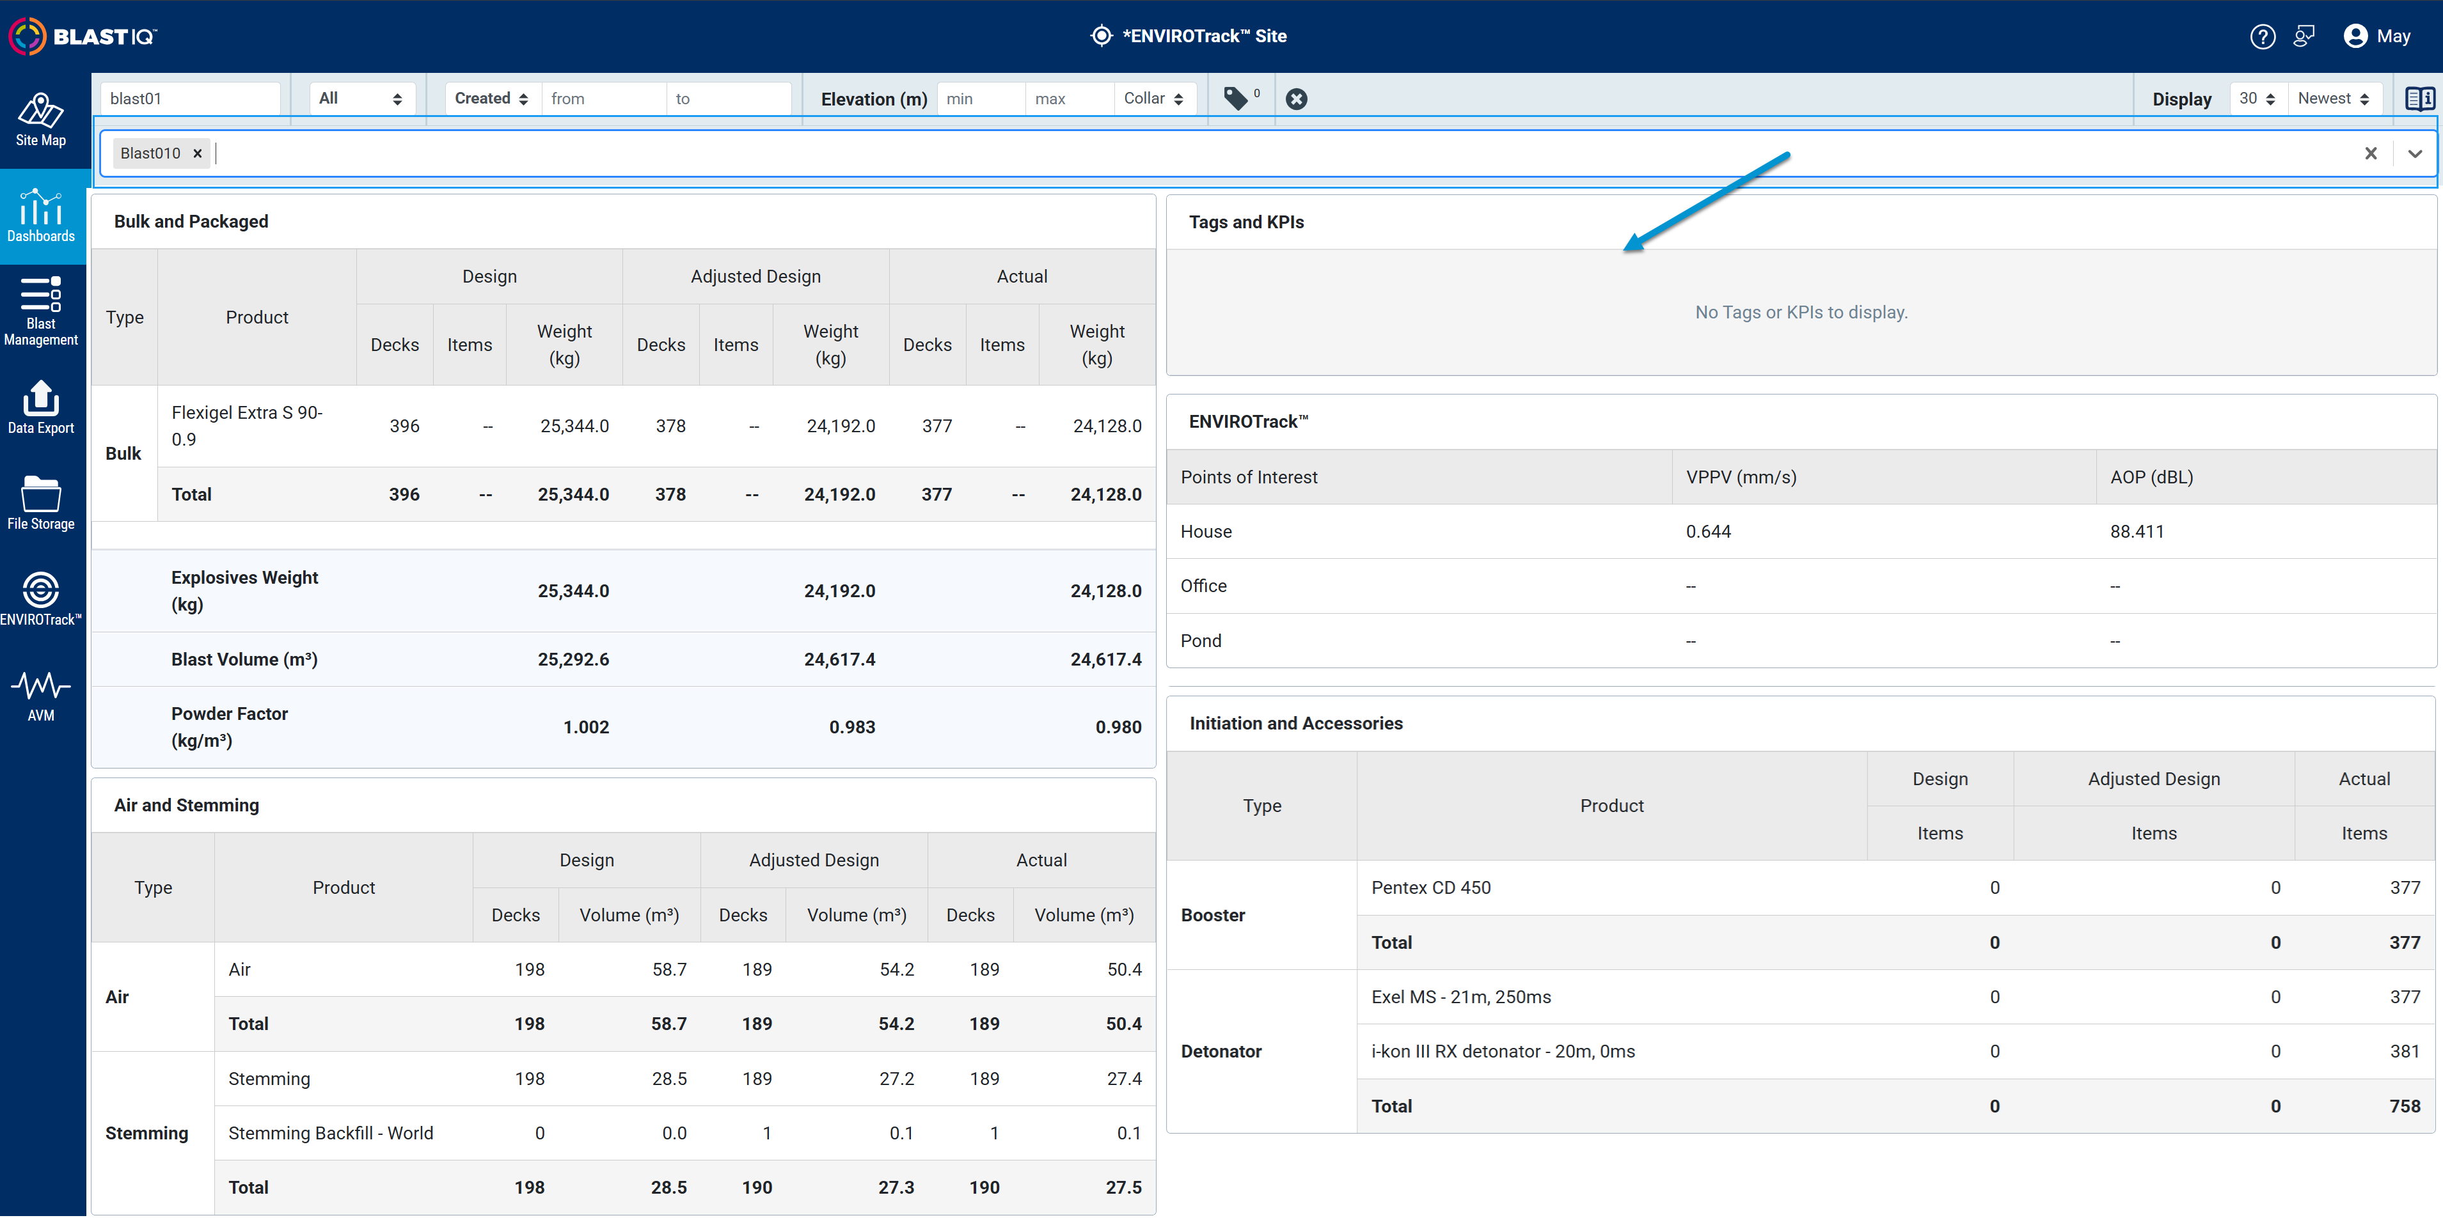This screenshot has width=2443, height=1218.
Task: Click the Office point of interest row
Action: pyautogui.click(x=1800, y=586)
